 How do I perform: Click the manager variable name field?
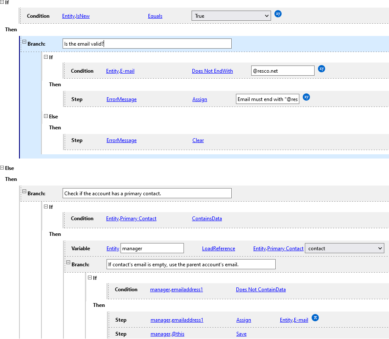pos(152,249)
